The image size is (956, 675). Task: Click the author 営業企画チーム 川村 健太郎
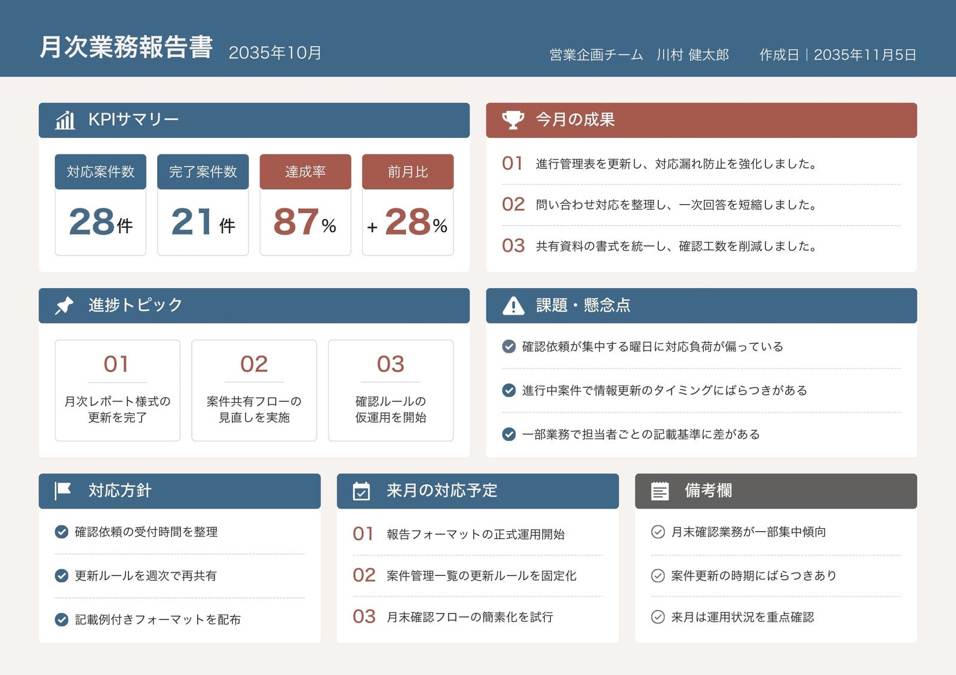(x=639, y=55)
